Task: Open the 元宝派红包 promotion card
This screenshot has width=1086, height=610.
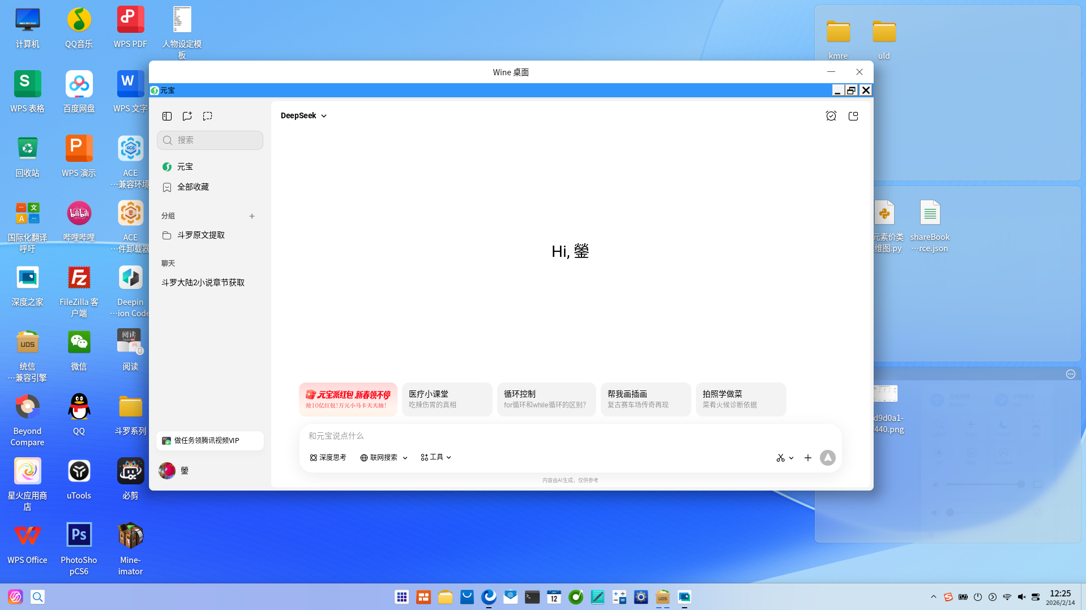Action: (348, 399)
